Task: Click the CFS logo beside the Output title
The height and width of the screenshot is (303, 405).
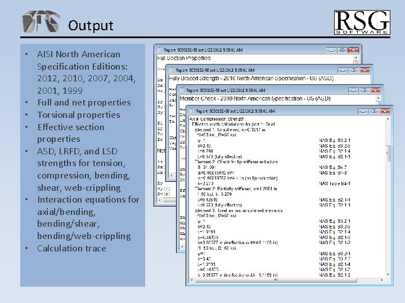Action: 41,21
